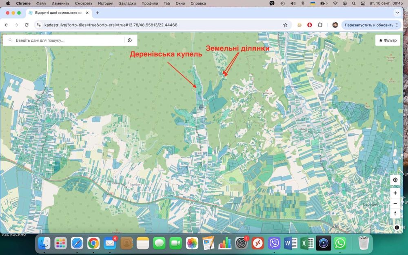The height and width of the screenshot is (255, 408).
Task: Click the date and time Вт, 10 сент.
Action: (386, 3)
